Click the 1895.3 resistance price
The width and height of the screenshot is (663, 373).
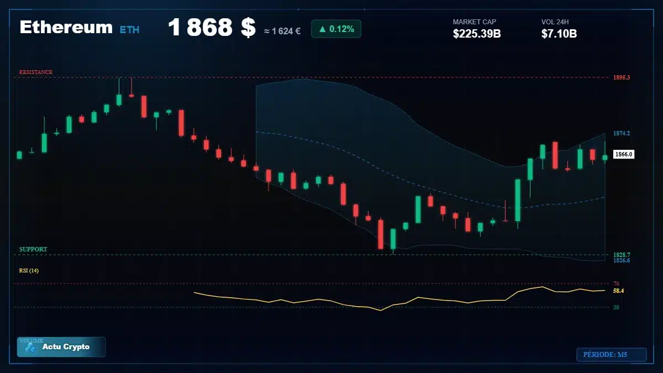[x=622, y=77]
